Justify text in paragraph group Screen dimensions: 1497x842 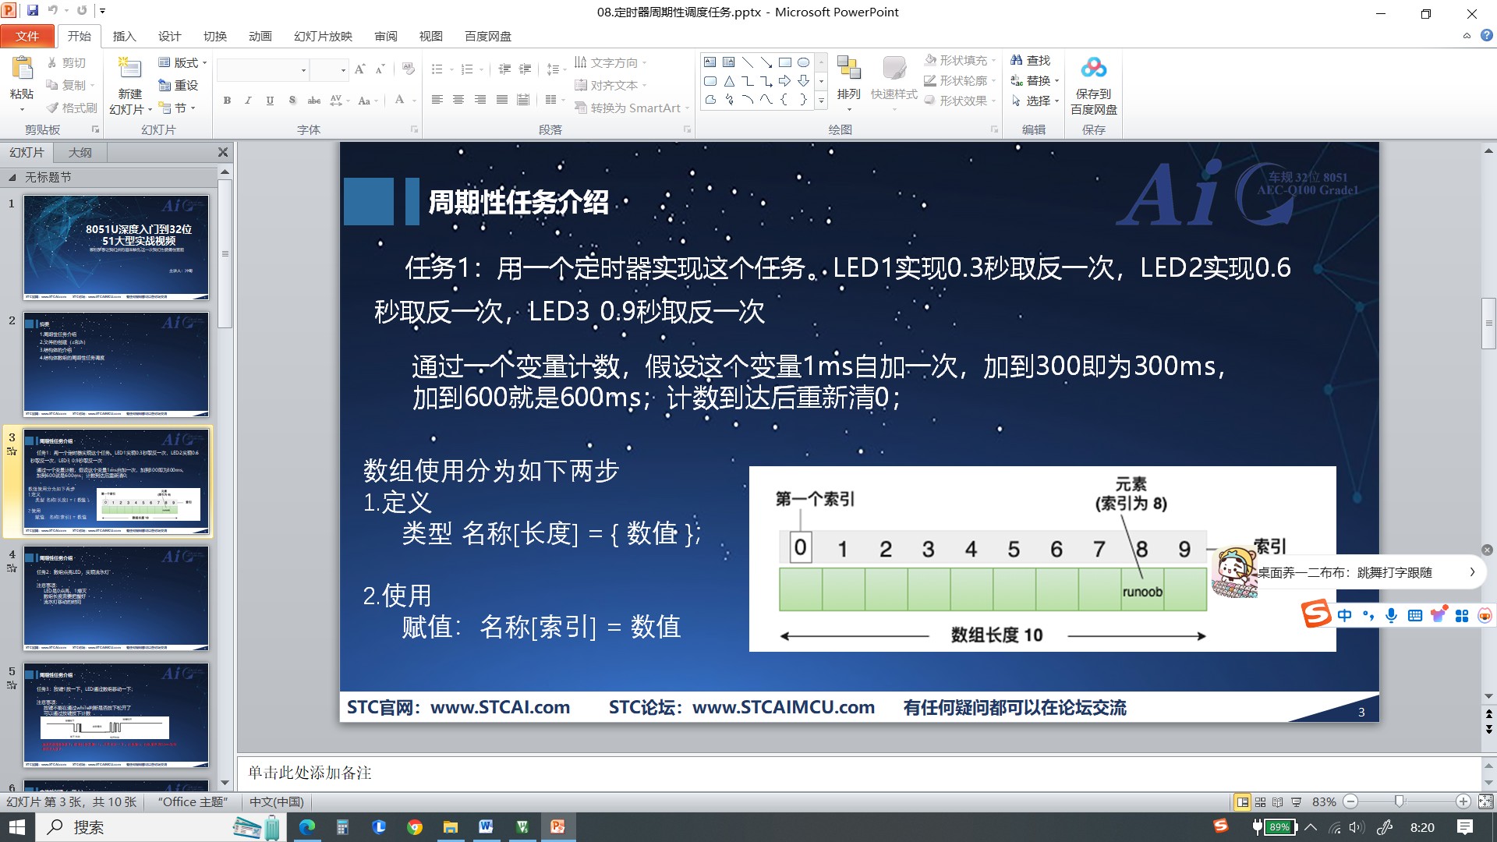point(502,100)
